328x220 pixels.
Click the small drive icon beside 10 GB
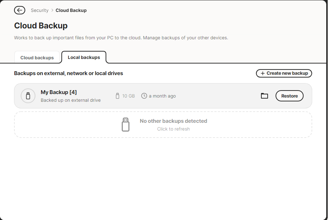(x=118, y=96)
